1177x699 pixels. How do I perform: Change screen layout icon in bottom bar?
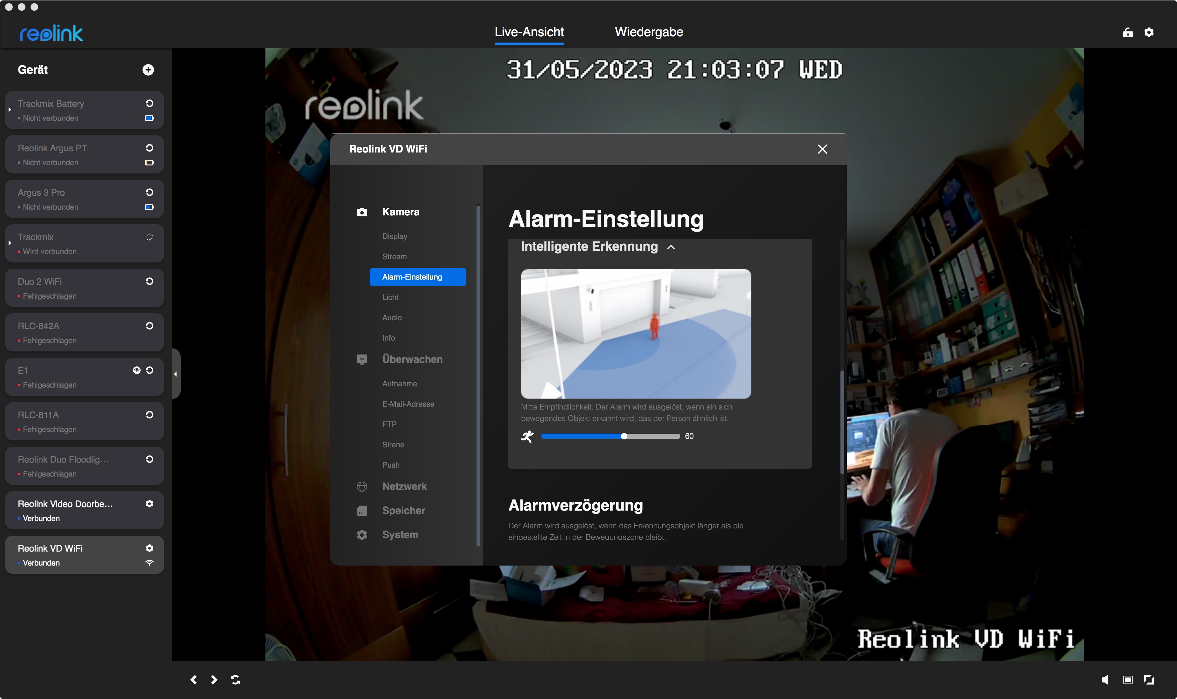click(1127, 679)
